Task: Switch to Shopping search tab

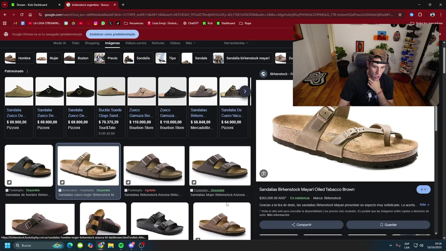Action: pos(92,43)
